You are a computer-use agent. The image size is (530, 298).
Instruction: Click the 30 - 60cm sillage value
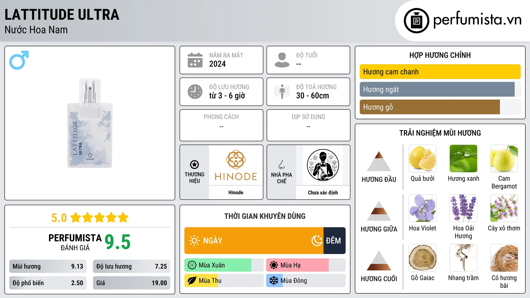tap(312, 95)
